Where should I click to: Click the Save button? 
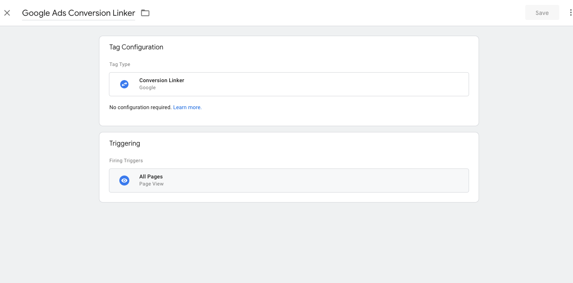click(x=542, y=13)
